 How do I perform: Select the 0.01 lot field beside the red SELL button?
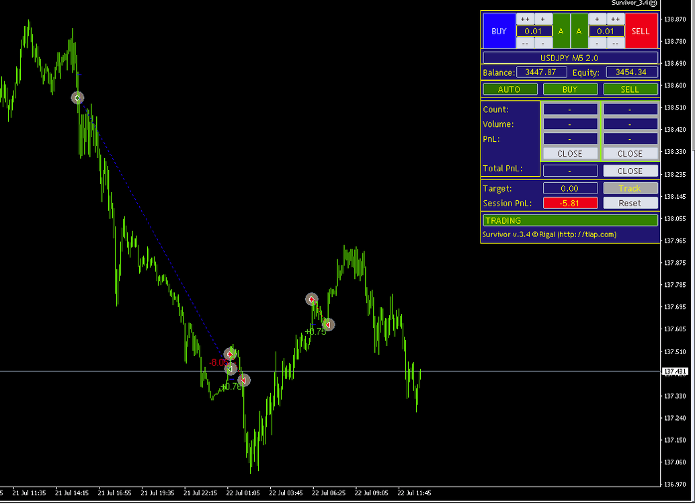click(x=606, y=31)
